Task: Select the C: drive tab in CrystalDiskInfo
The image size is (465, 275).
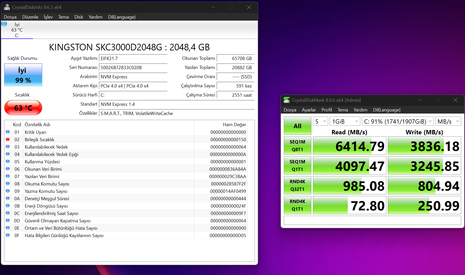Action: pyautogui.click(x=17, y=30)
